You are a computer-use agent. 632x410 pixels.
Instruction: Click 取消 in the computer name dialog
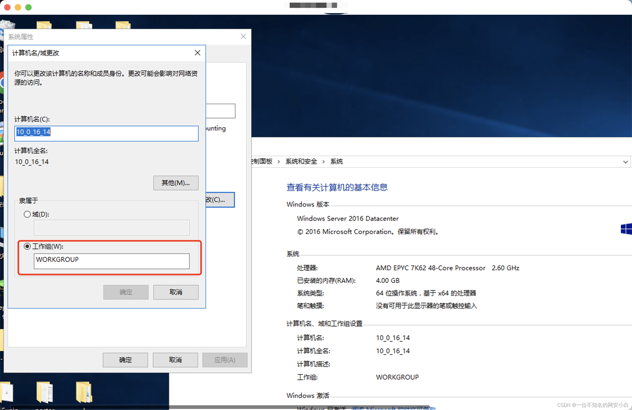pos(176,292)
